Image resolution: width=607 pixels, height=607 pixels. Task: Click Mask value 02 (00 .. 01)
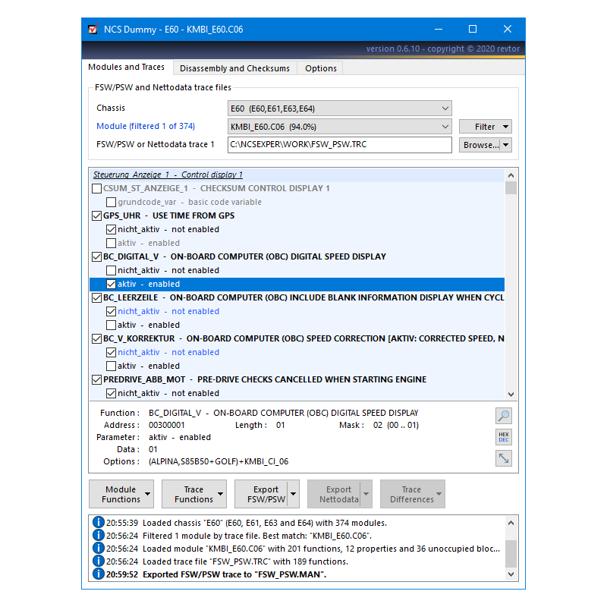(395, 425)
